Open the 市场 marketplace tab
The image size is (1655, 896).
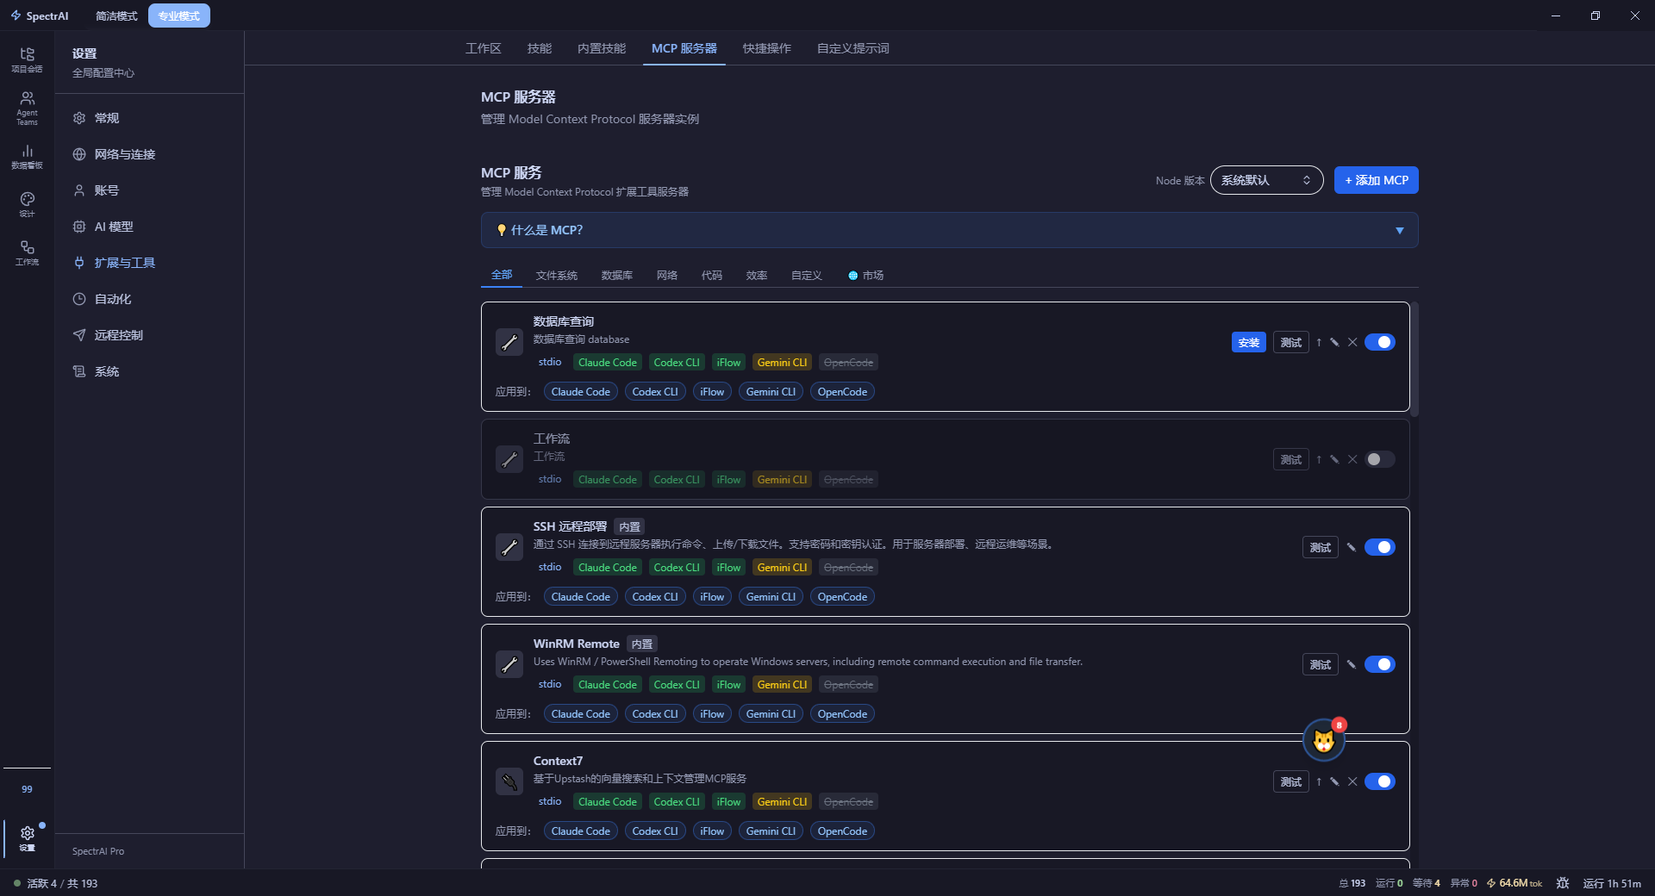[x=866, y=276]
